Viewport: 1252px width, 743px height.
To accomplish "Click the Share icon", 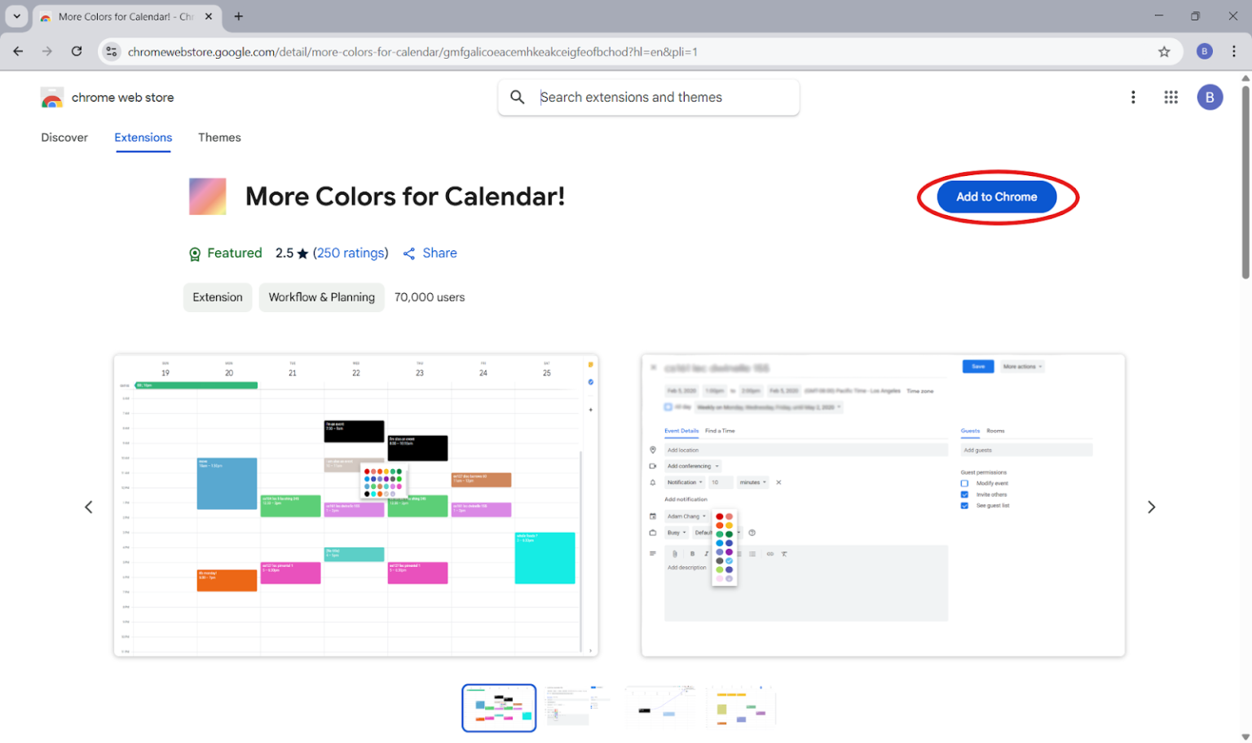I will 409,253.
